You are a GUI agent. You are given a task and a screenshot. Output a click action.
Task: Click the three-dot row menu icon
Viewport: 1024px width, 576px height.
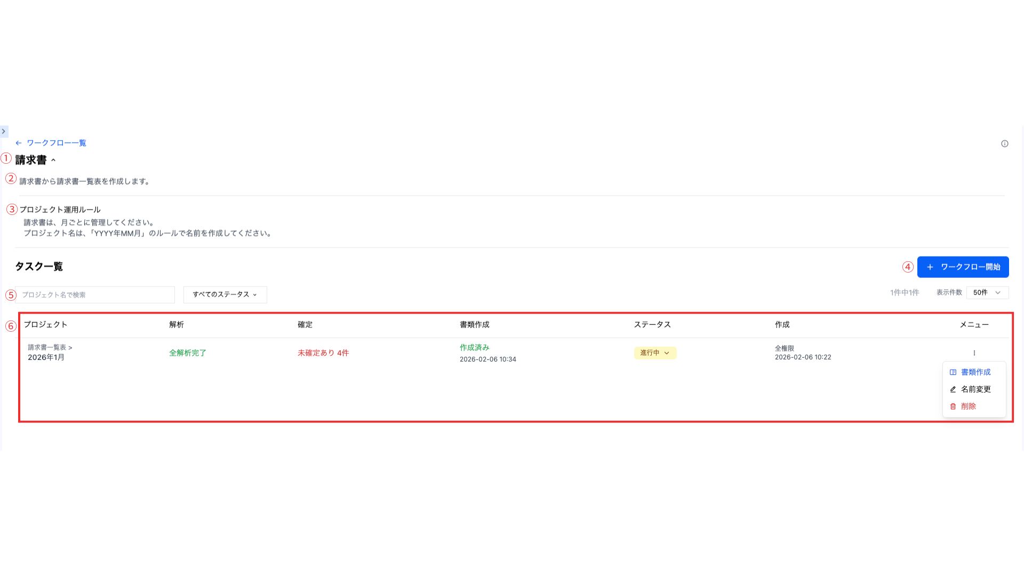click(974, 353)
